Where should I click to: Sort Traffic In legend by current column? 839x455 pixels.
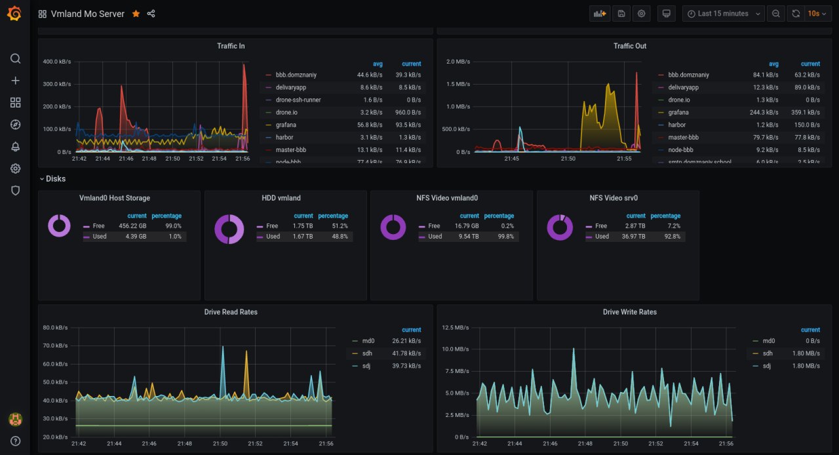point(412,64)
